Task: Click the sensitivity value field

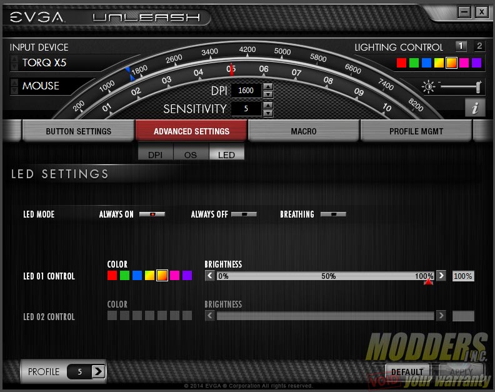Action: point(246,109)
